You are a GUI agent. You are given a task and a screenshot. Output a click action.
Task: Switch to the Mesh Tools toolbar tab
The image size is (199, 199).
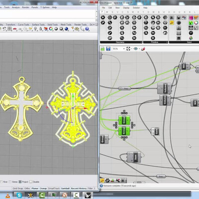tap(66, 24)
